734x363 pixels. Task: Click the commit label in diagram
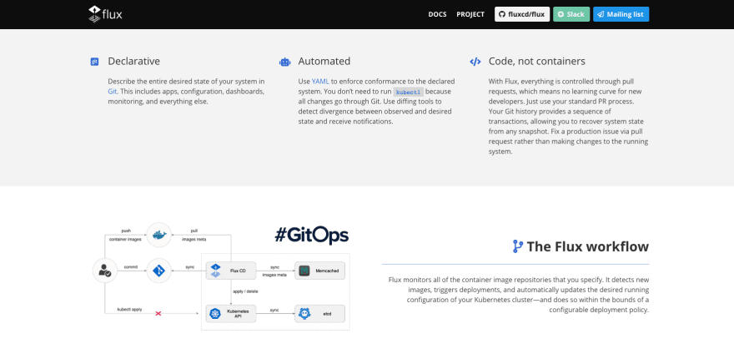click(x=131, y=266)
